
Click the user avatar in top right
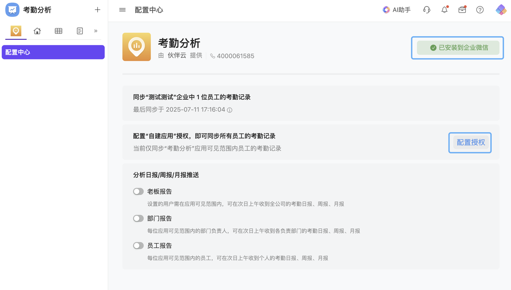coord(501,10)
